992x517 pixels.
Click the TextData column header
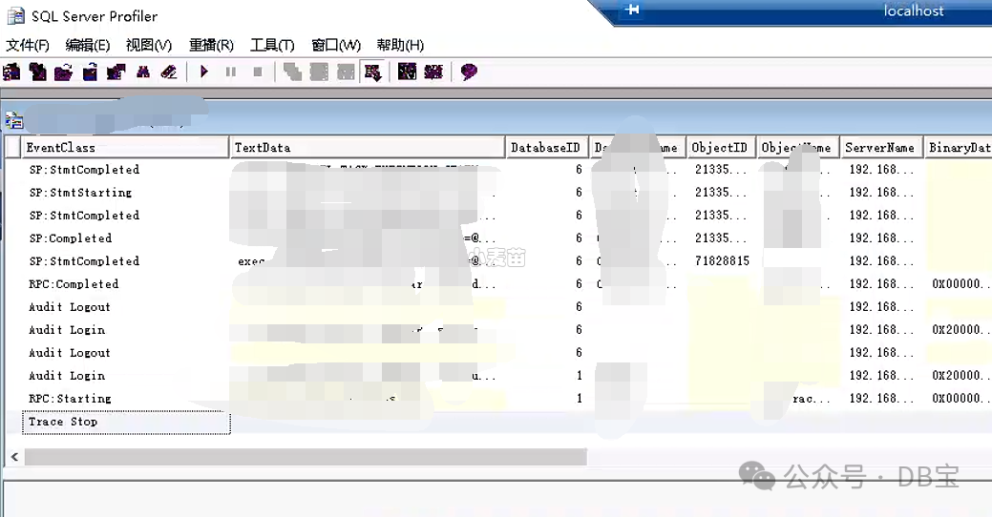click(x=368, y=147)
